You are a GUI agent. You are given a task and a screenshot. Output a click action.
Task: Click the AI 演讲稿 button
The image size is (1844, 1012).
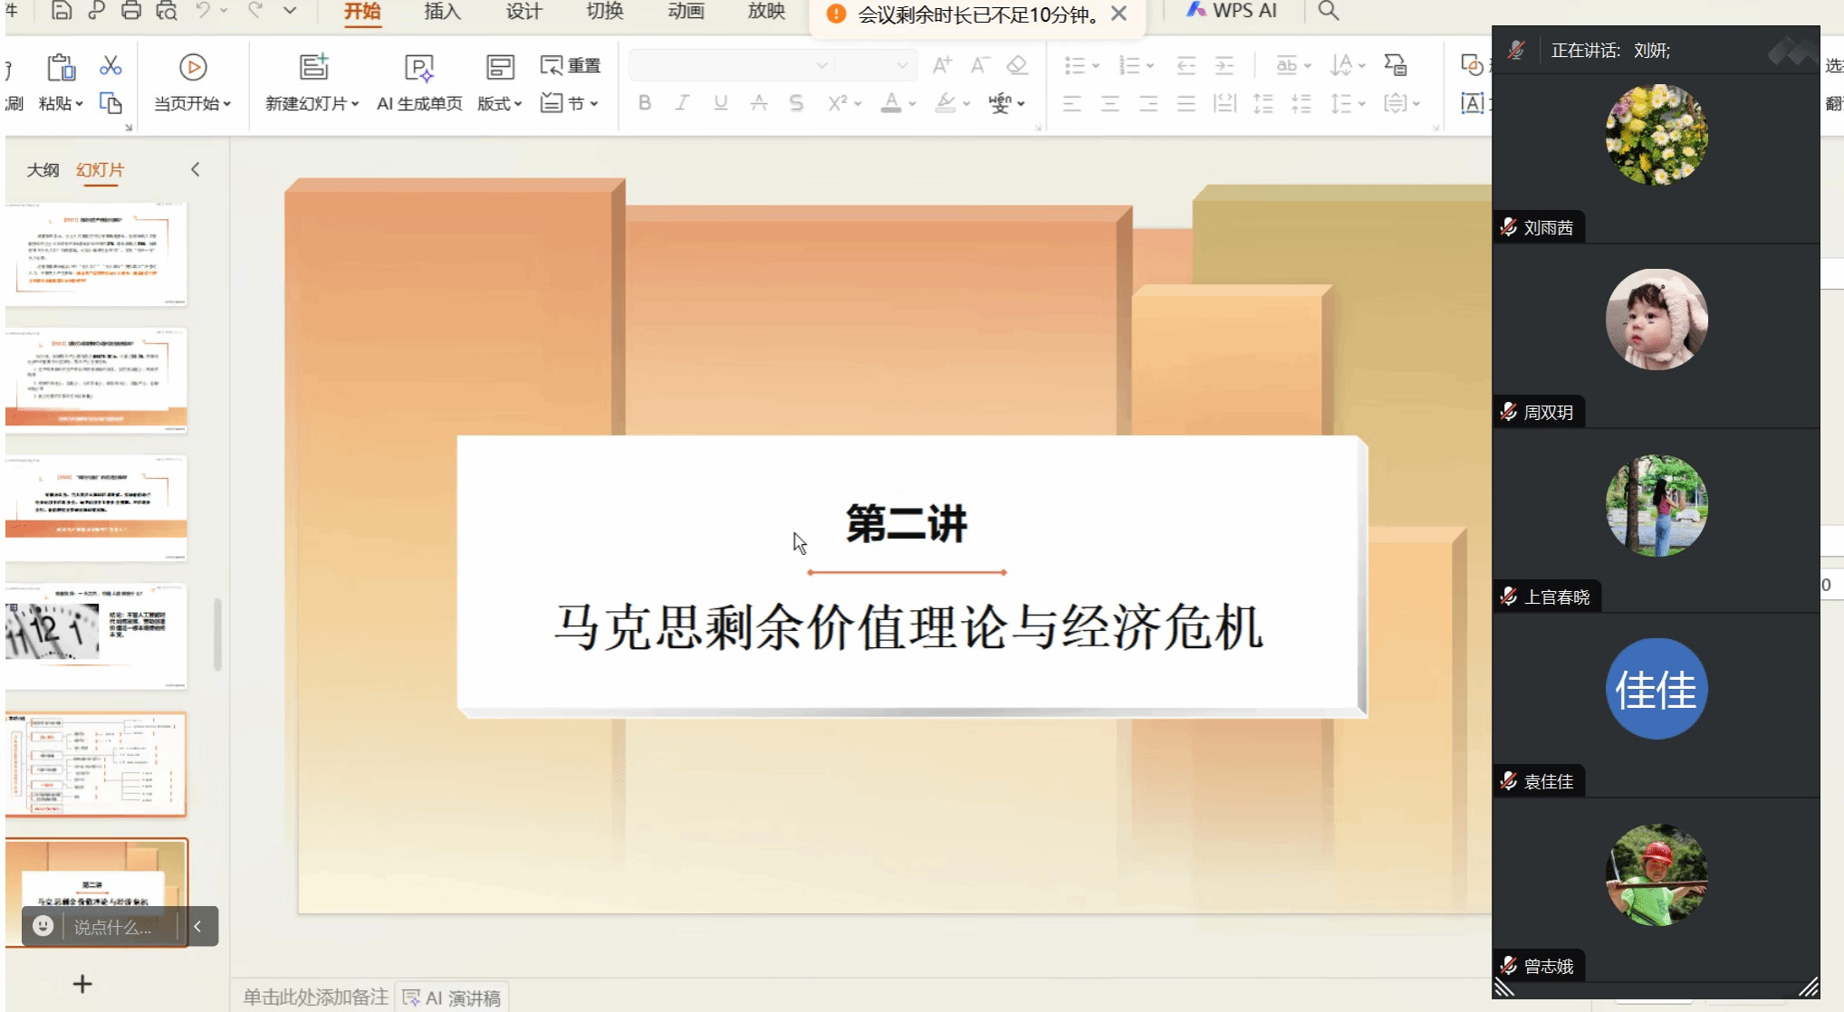click(452, 998)
